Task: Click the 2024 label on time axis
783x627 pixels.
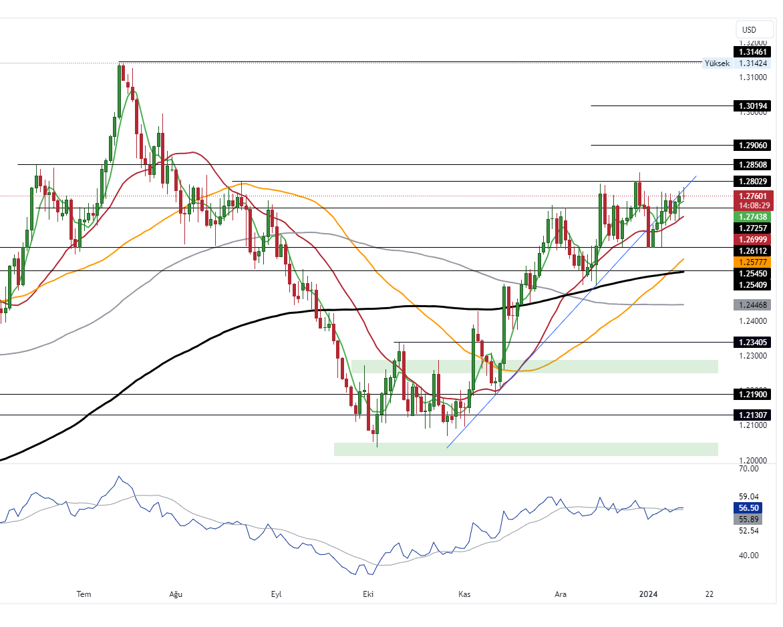Action: [648, 594]
